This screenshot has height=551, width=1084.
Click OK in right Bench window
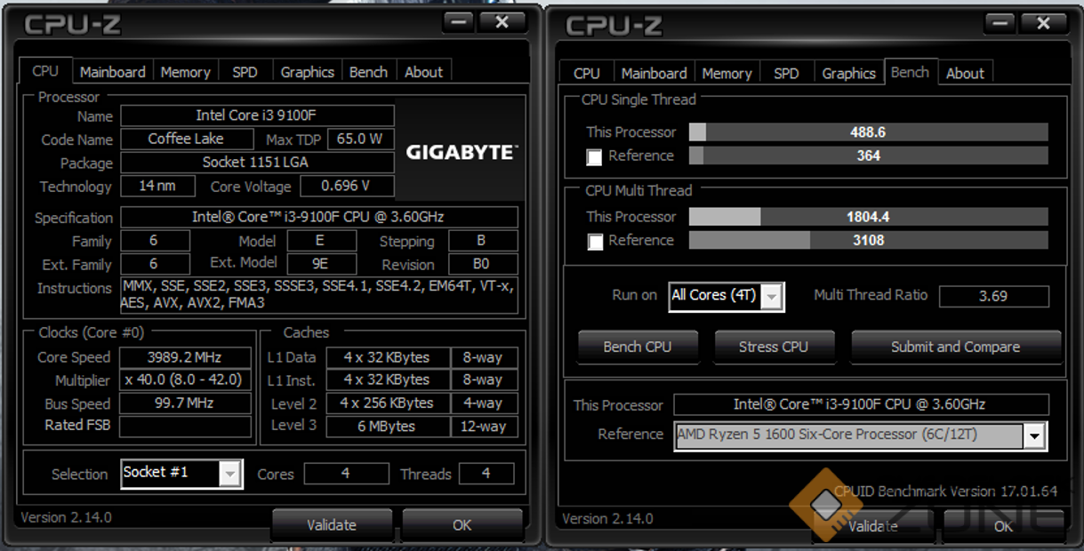point(1003,526)
